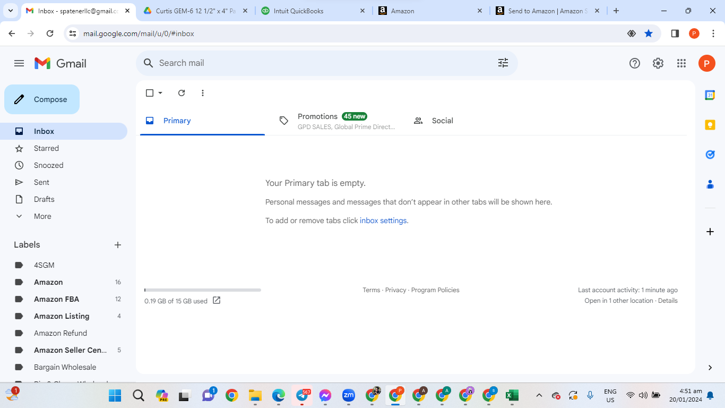Switch to the Send to Amazon browser tab
Image resolution: width=725 pixels, height=408 pixels.
coord(547,11)
